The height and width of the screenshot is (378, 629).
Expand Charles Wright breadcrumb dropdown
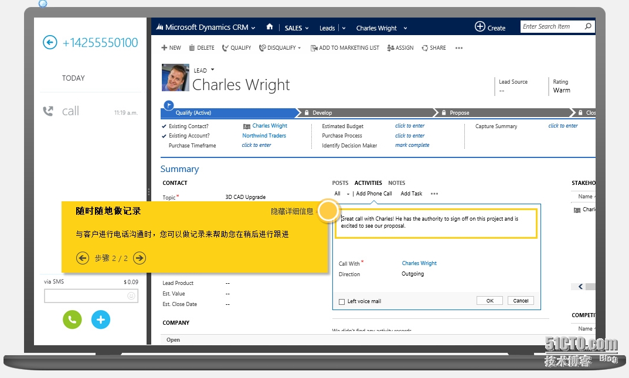pyautogui.click(x=405, y=28)
